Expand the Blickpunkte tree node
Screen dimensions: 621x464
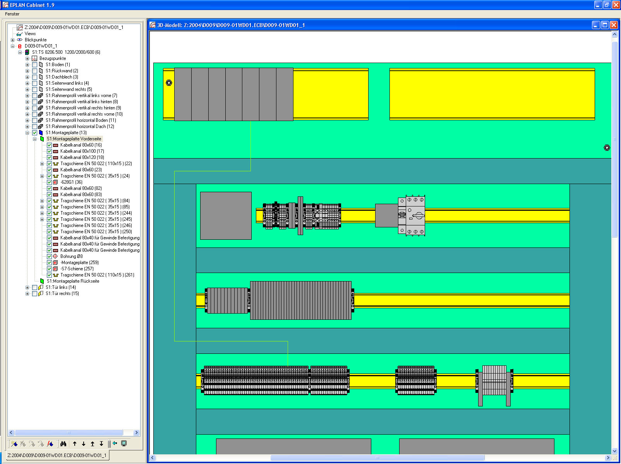pos(13,40)
